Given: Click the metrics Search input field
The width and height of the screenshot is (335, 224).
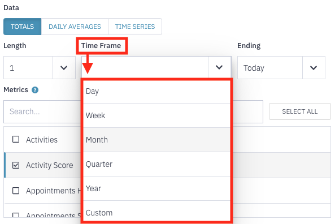Looking at the screenshot, I should tap(42, 111).
